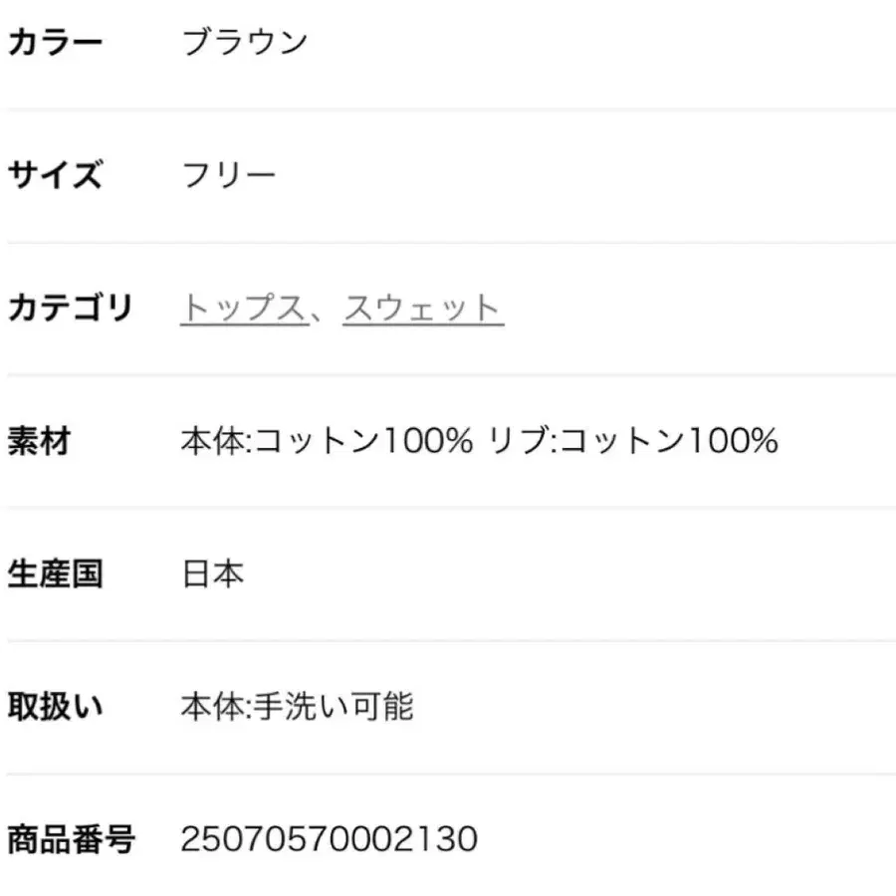The width and height of the screenshot is (896, 896).
Task: Click the 生産国 row label
Action: [56, 574]
